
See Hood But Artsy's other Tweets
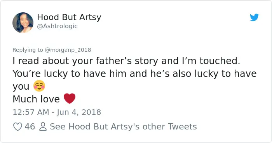pyautogui.click(x=123, y=127)
